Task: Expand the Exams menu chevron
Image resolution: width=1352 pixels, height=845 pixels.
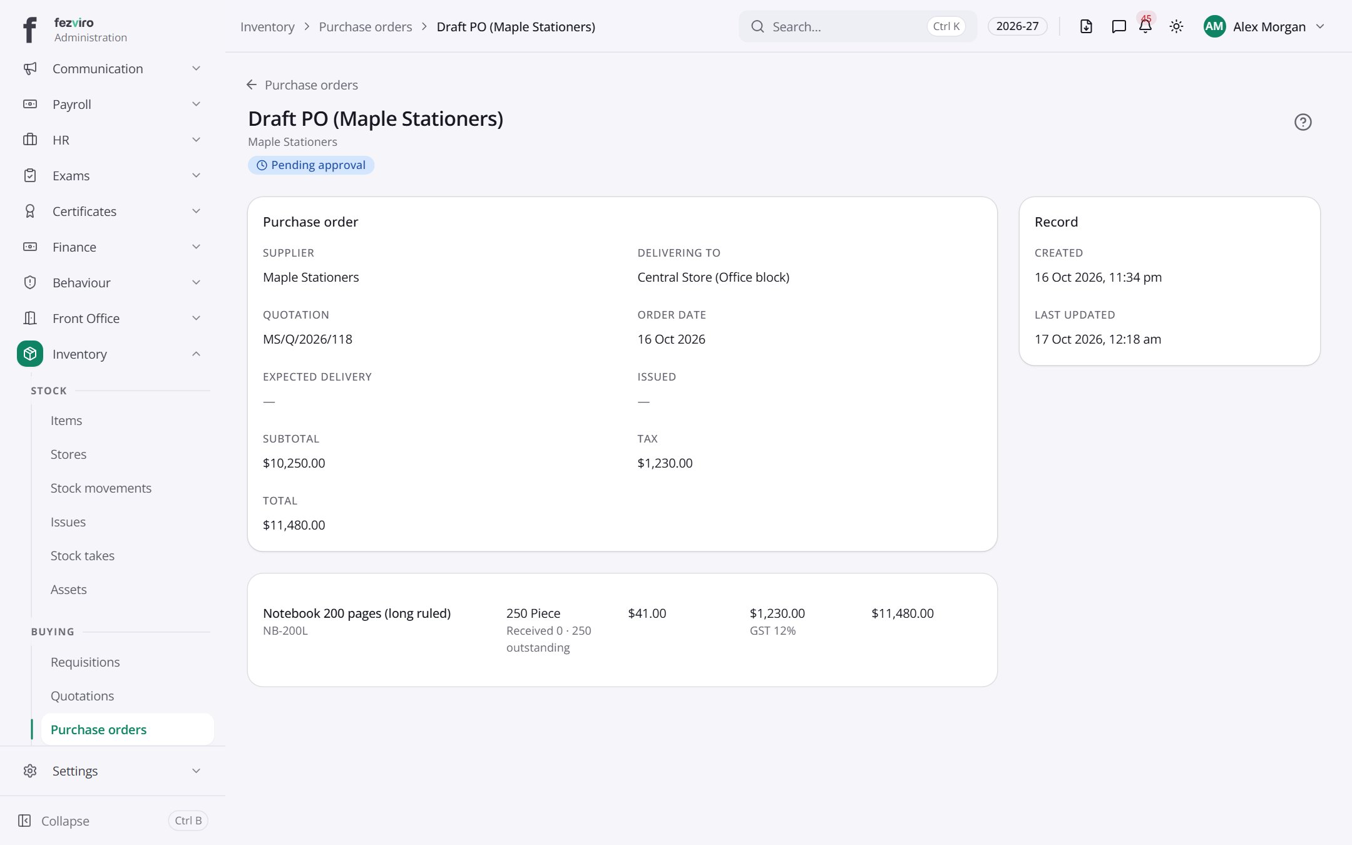Action: point(196,176)
